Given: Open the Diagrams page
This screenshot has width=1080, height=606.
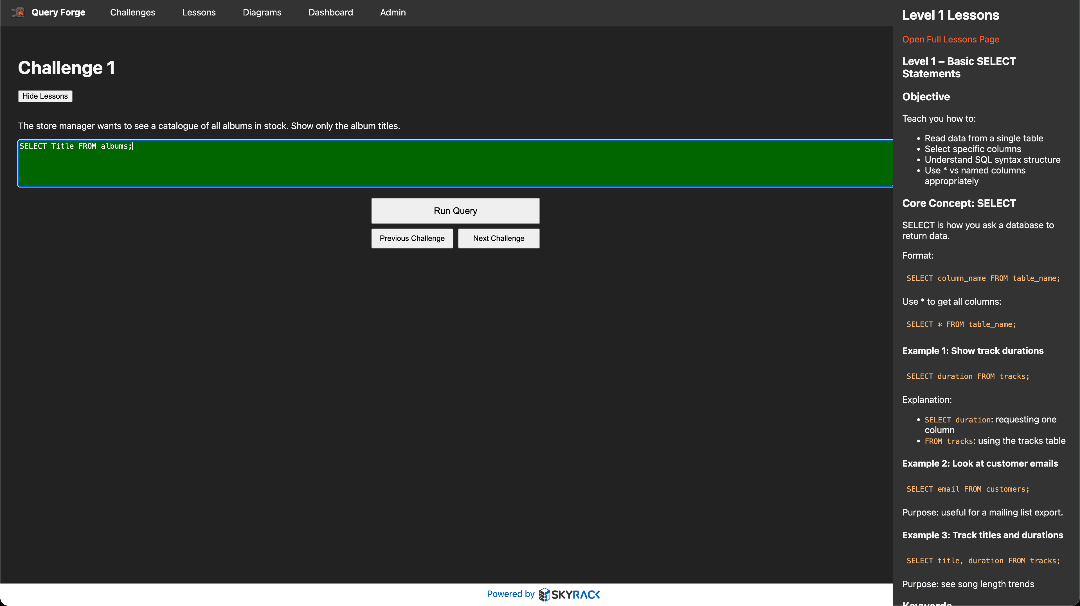Looking at the screenshot, I should click(x=262, y=12).
